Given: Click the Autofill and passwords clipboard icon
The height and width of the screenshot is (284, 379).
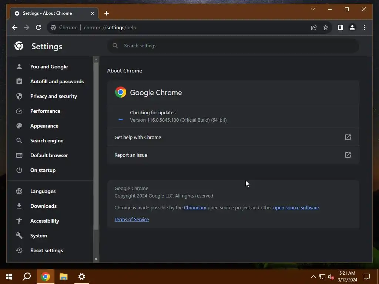Looking at the screenshot, I should (19, 81).
